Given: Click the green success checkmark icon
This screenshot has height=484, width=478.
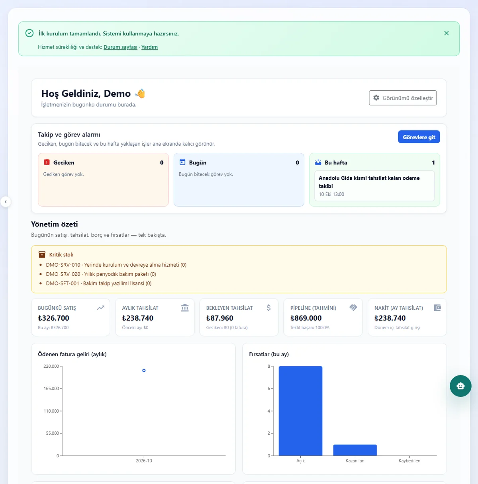Looking at the screenshot, I should [29, 33].
